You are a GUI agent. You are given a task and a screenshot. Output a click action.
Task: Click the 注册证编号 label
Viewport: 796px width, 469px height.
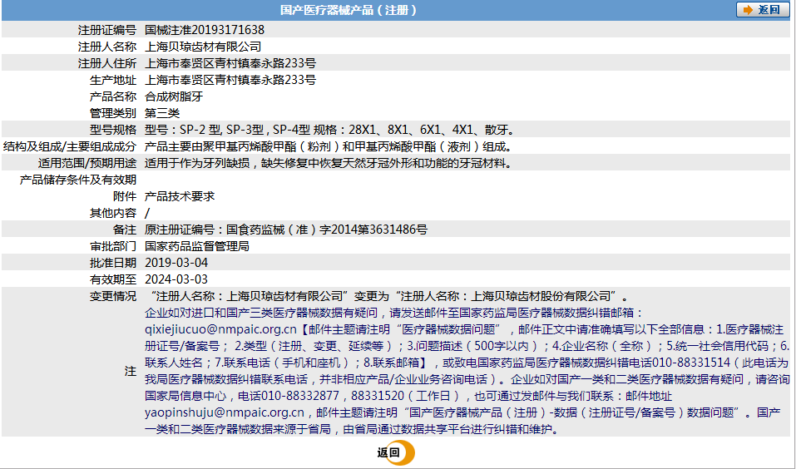point(107,30)
